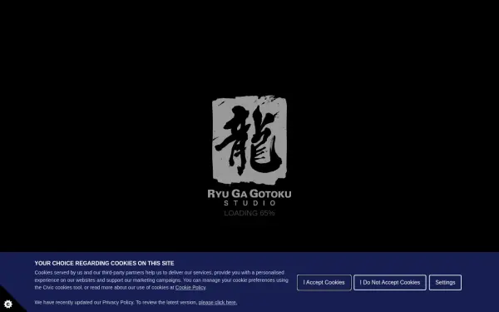Click the I Accept Cookies button

pos(324,282)
